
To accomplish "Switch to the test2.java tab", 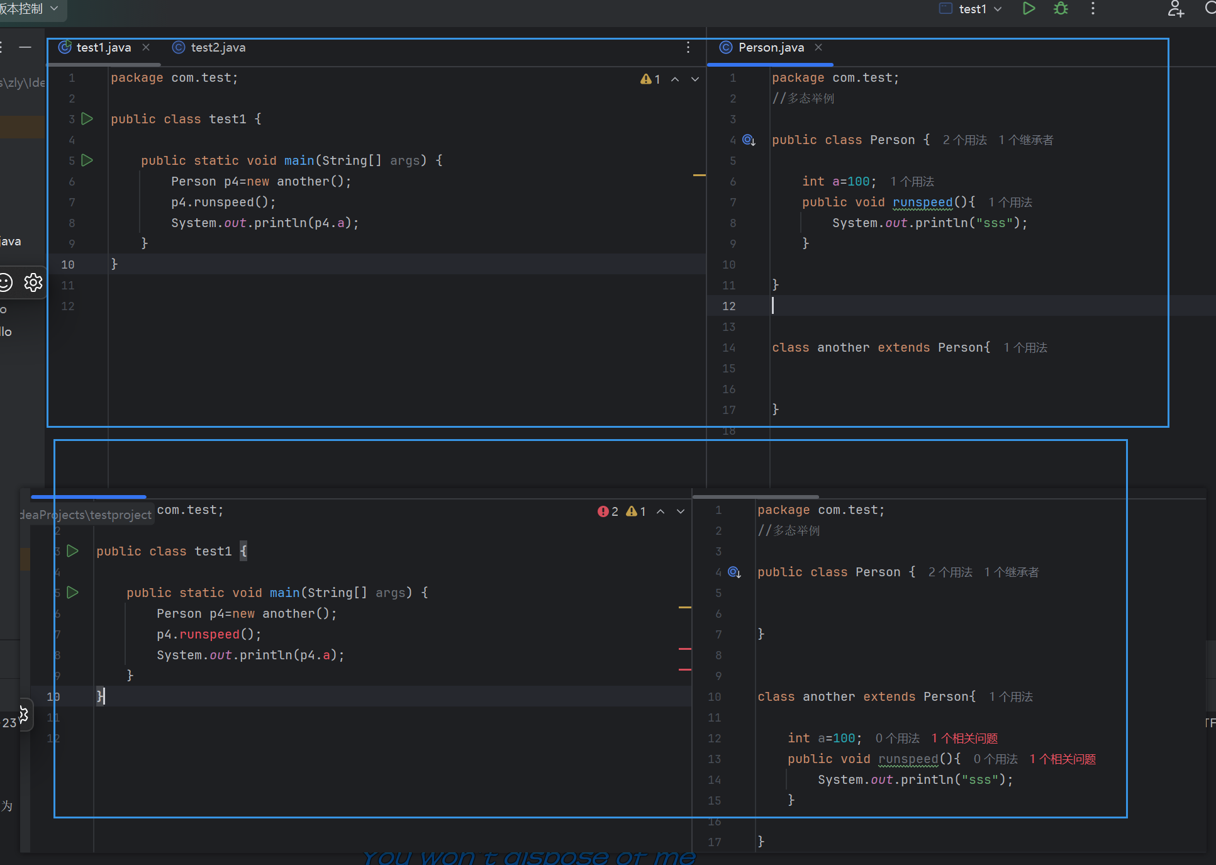I will pyautogui.click(x=217, y=47).
